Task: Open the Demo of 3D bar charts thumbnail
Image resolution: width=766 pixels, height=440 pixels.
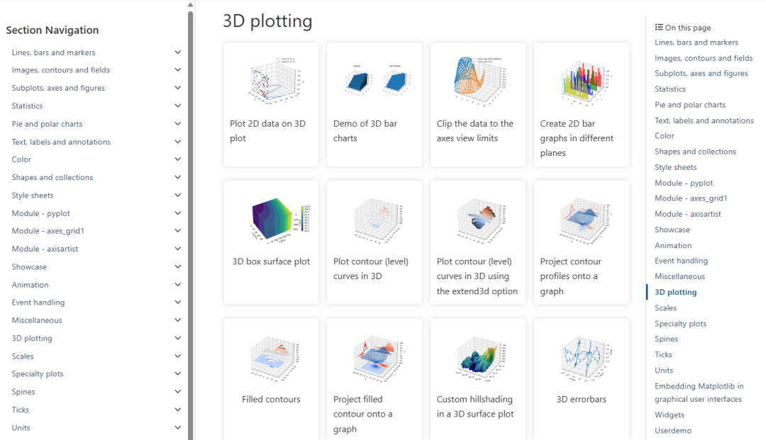Action: tap(376, 79)
